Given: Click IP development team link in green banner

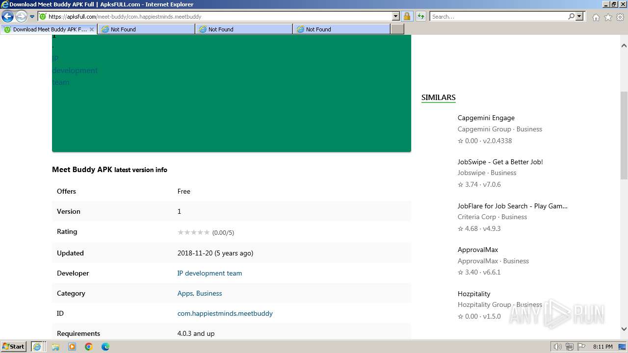Looking at the screenshot, I should click(75, 70).
